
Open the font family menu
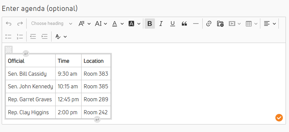pyautogui.click(x=84, y=24)
